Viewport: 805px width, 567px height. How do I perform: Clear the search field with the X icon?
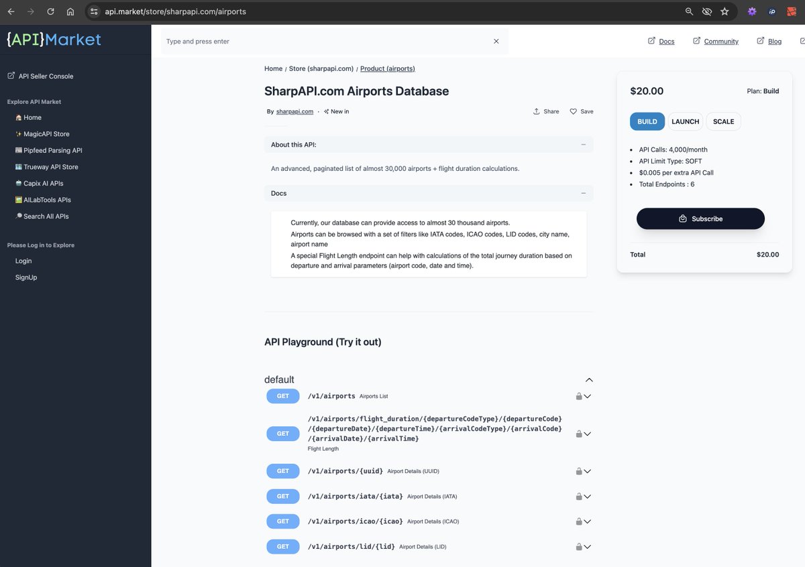[496, 41]
